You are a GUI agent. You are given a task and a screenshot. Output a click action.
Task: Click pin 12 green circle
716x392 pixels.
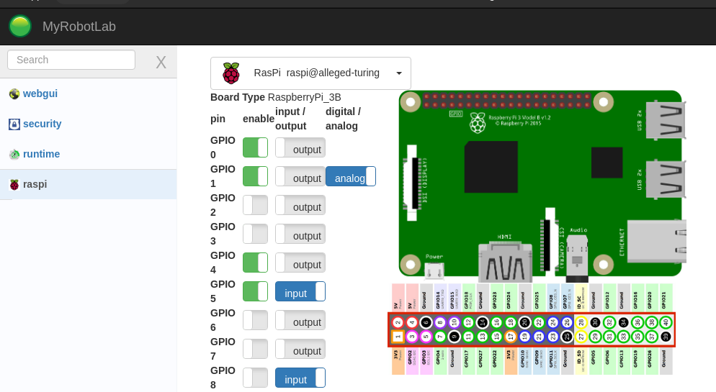tap(468, 323)
